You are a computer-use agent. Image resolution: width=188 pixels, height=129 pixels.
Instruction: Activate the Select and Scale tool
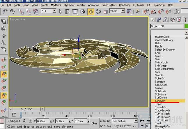(x=106, y=12)
